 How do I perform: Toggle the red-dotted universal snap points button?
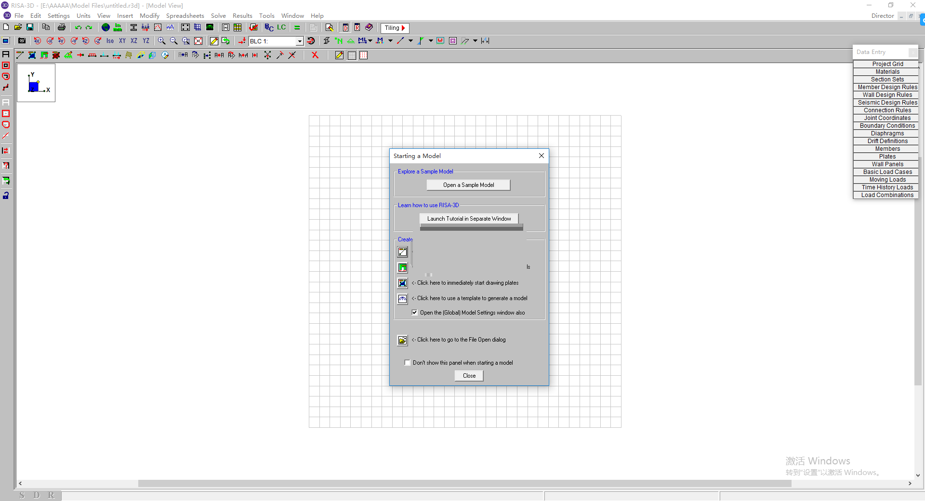point(364,55)
